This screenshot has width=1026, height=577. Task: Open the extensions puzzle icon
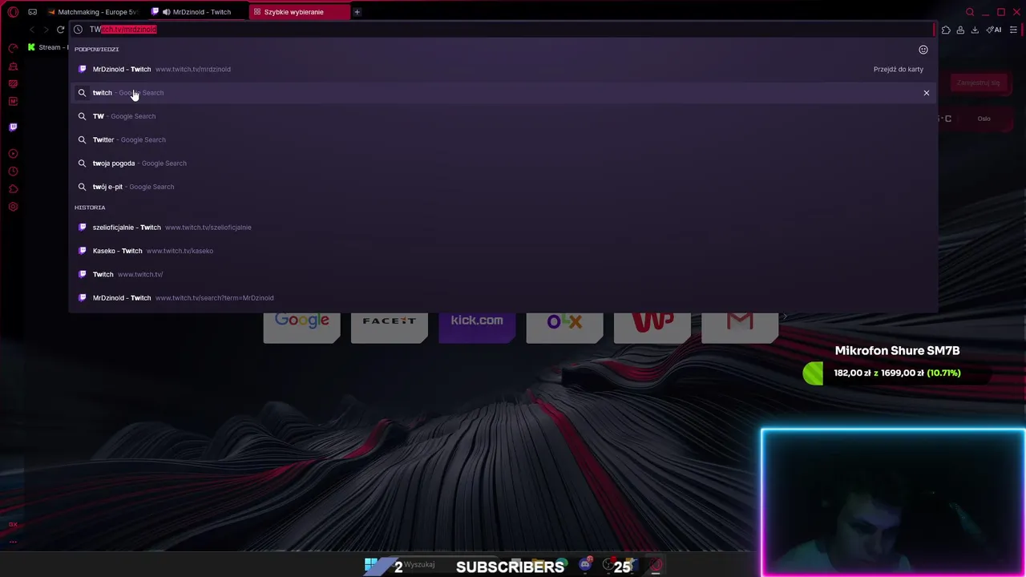(x=946, y=30)
